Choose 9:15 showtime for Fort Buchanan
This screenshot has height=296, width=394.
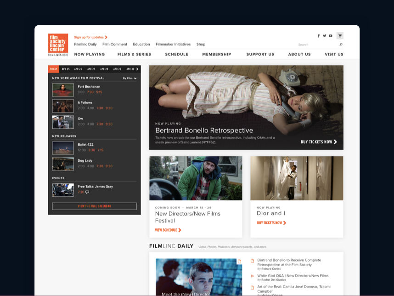click(x=99, y=92)
